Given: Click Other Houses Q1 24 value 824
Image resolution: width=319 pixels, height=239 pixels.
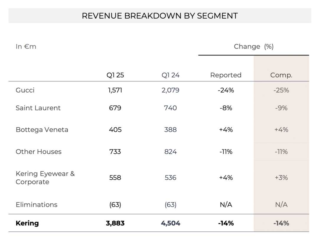Looking at the screenshot, I should (x=170, y=152).
